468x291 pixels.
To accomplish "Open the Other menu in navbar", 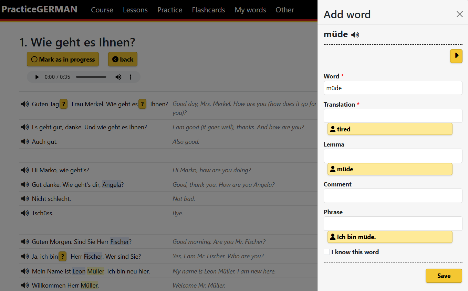I will pos(285,10).
